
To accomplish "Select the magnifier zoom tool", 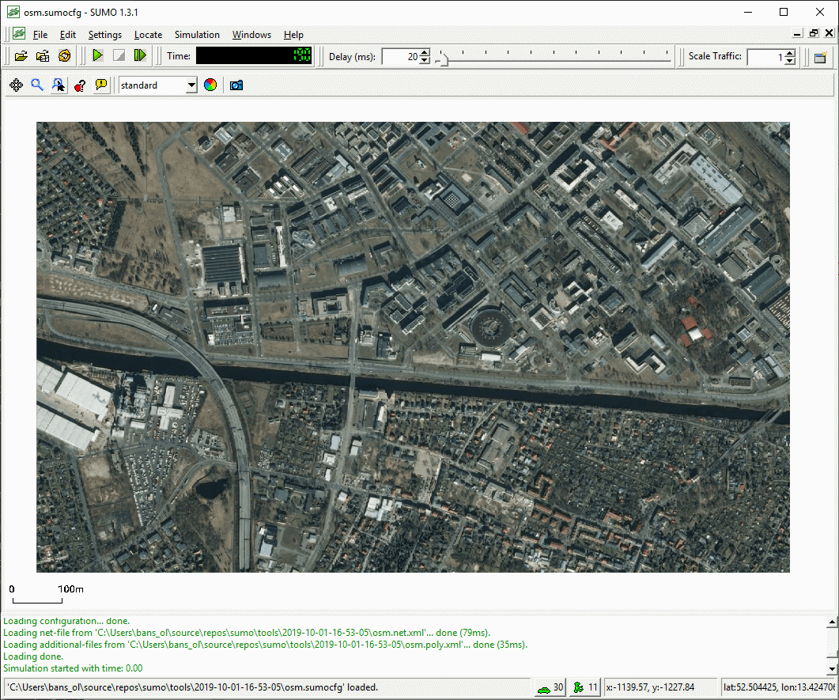I will click(37, 85).
